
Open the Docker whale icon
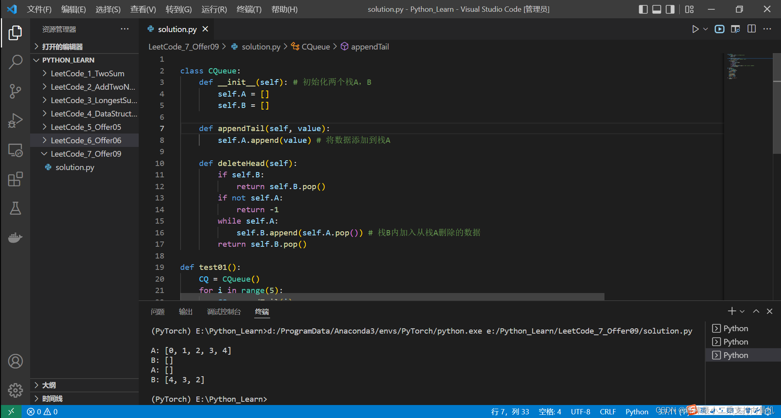pyautogui.click(x=15, y=237)
